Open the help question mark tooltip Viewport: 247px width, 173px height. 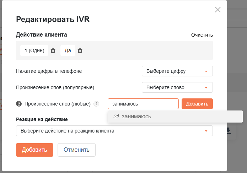click(x=96, y=104)
